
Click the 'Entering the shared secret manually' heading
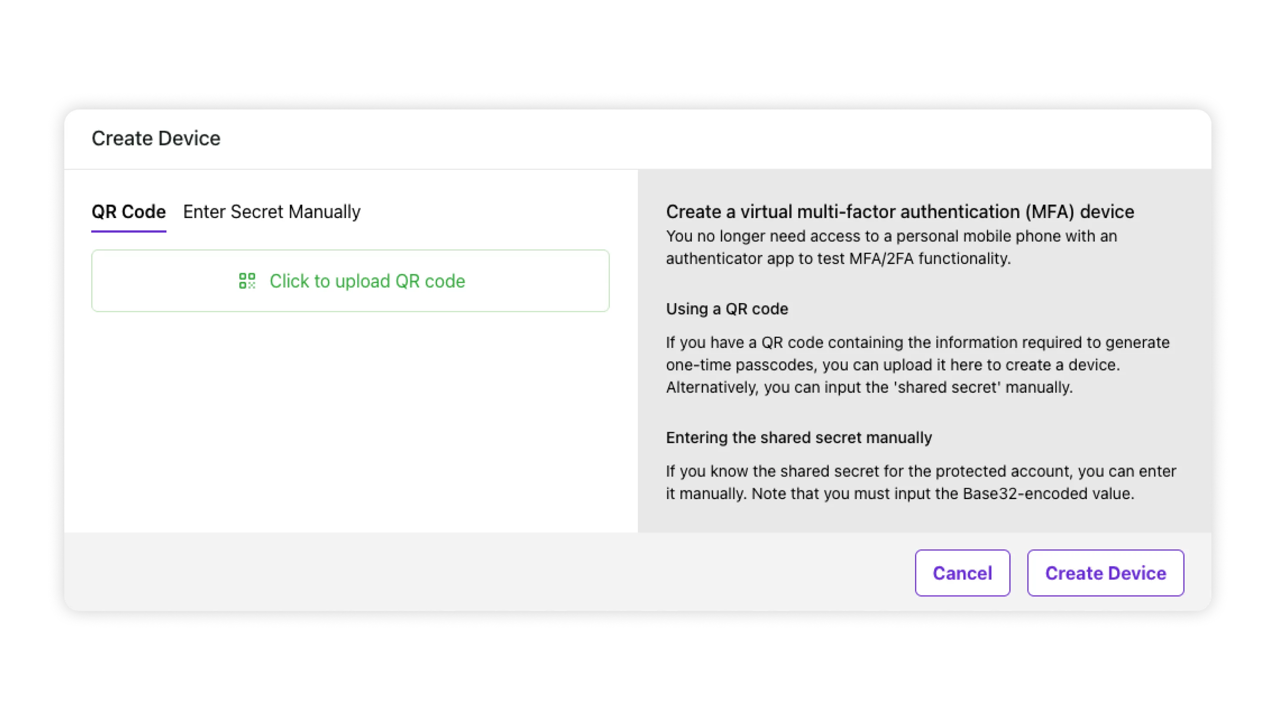click(799, 438)
